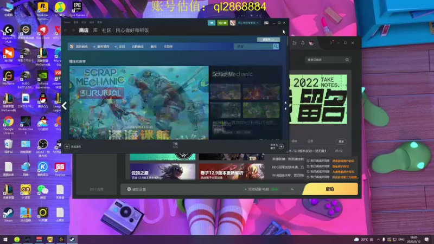Click Steam wishlist button
Image resolution: width=434 pixels, height=244 pixels.
pyautogui.click(x=268, y=40)
